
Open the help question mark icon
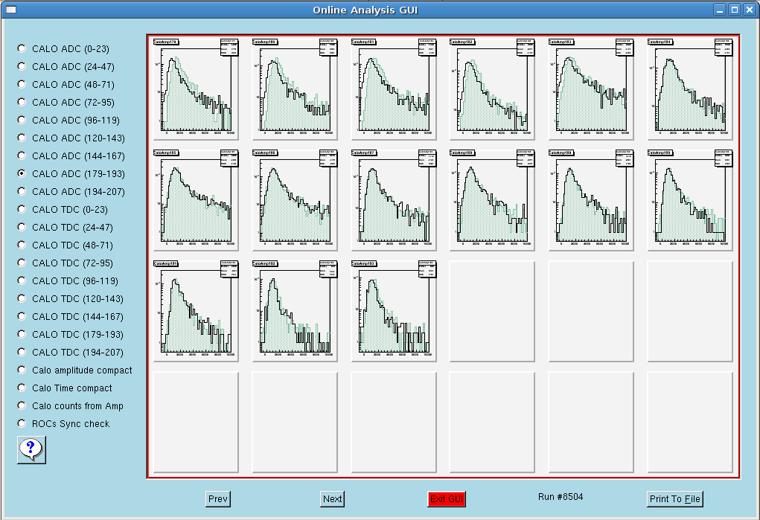click(x=31, y=449)
